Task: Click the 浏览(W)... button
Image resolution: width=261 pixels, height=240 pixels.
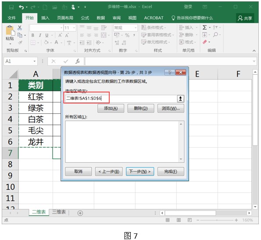Action: coord(171,109)
